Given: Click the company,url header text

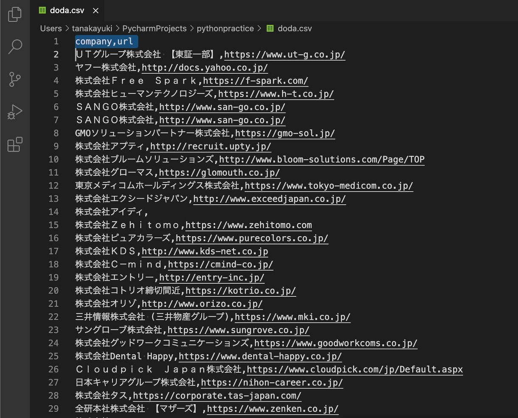Looking at the screenshot, I should pyautogui.click(x=104, y=41).
